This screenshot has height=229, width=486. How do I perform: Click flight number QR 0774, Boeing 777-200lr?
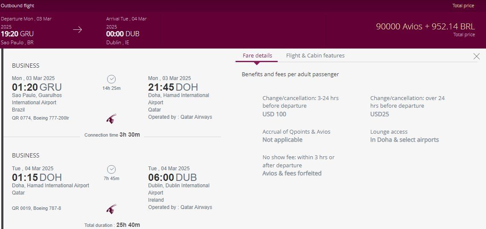pos(40,118)
